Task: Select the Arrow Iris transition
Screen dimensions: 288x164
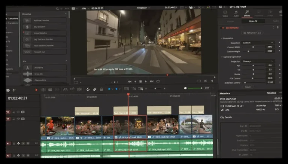Action: pos(45,68)
